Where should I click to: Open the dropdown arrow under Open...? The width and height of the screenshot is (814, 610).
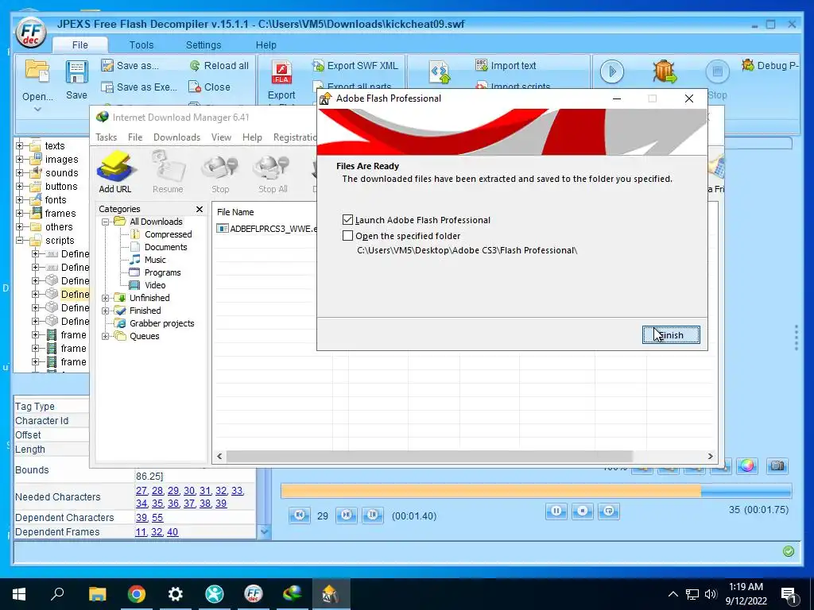click(37, 109)
